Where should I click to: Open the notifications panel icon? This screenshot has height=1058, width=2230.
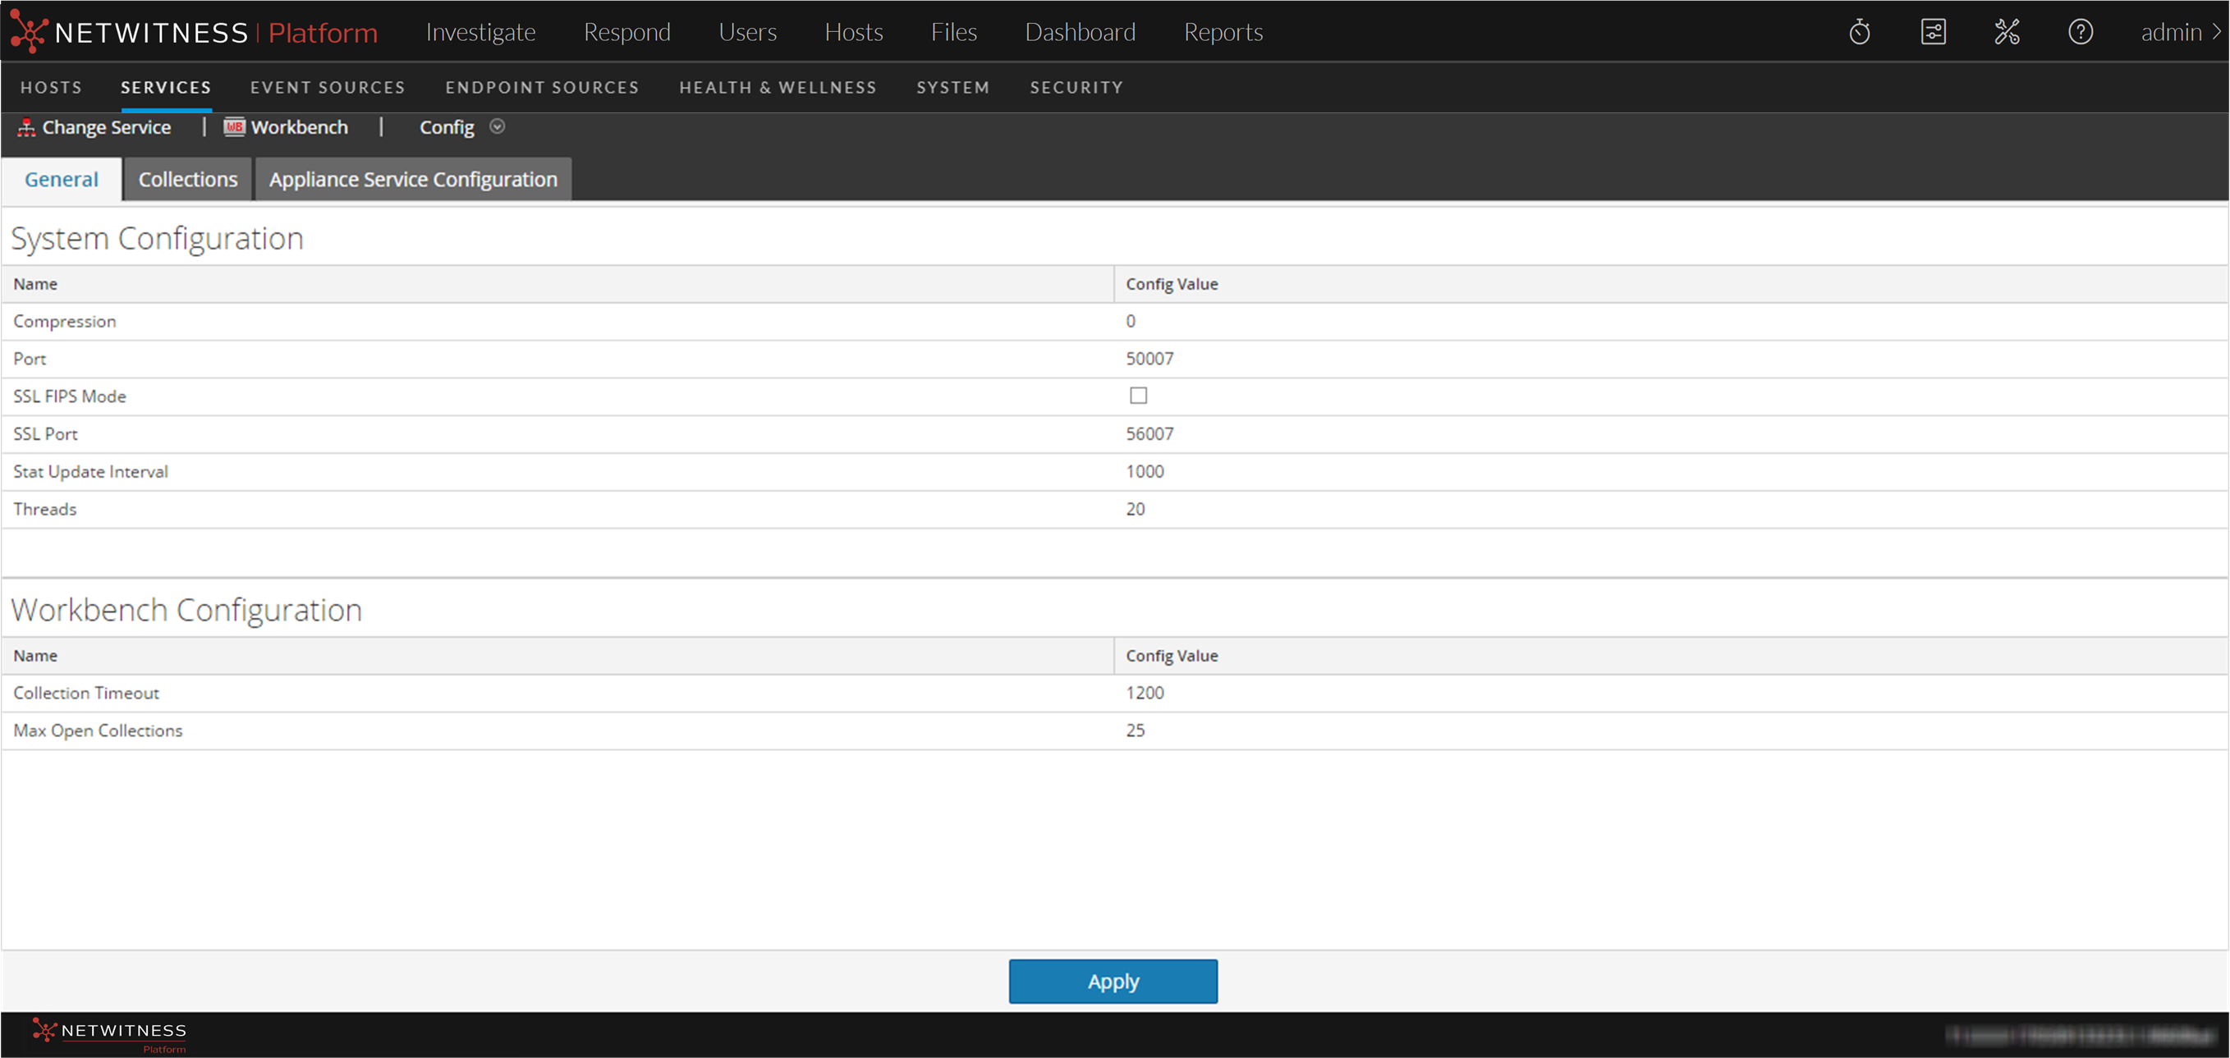tap(1933, 32)
